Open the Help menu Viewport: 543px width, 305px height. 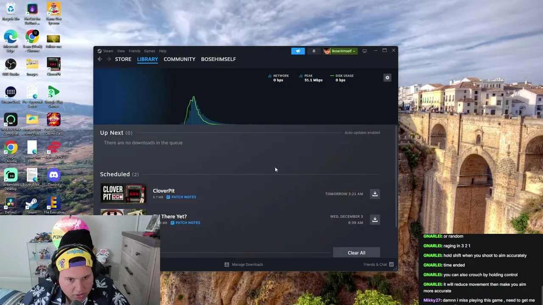[162, 51]
